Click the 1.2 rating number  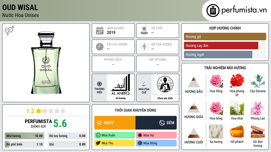[x=30, y=111]
